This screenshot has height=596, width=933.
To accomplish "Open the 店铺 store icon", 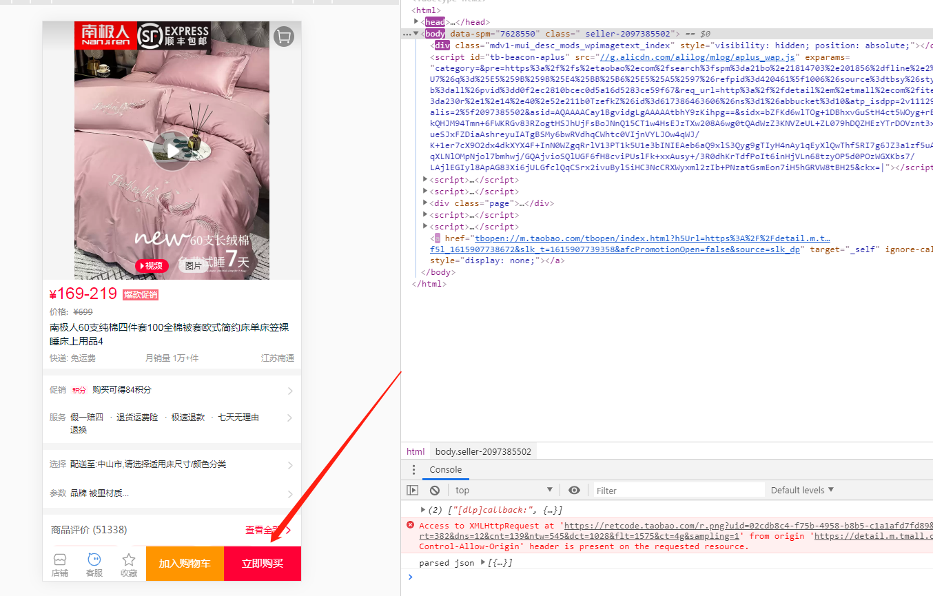I will click(60, 564).
